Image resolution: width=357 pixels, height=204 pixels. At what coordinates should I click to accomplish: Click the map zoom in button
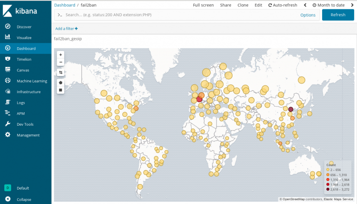click(60, 55)
